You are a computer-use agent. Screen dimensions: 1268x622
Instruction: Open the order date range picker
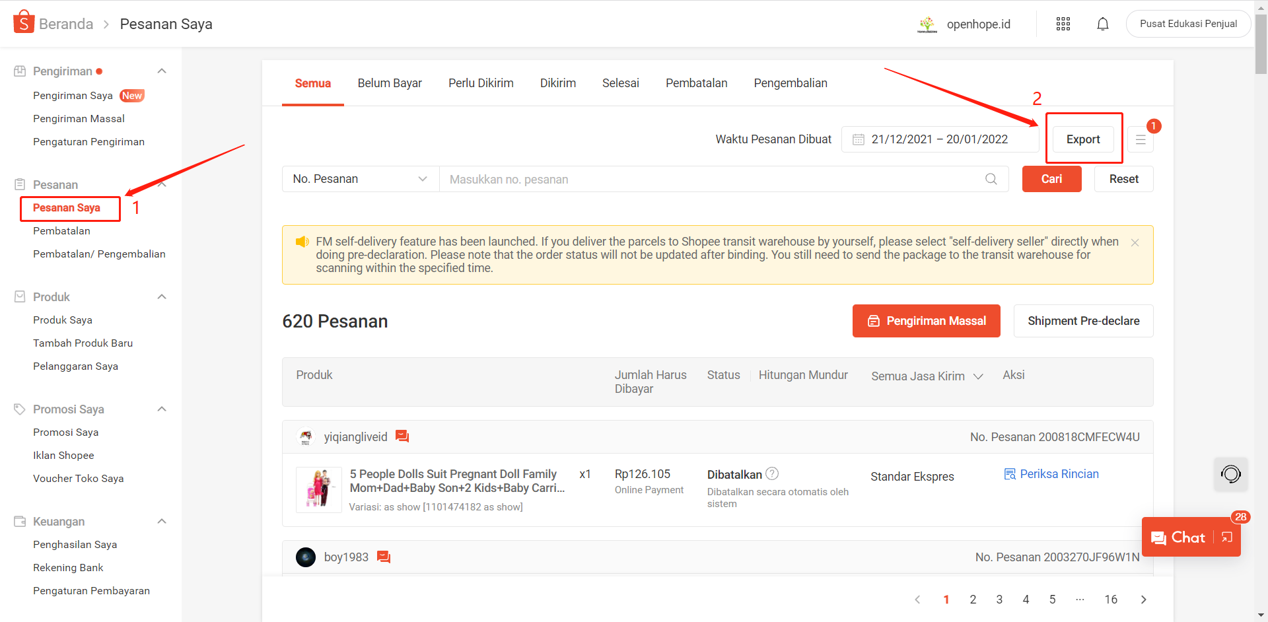(x=939, y=139)
